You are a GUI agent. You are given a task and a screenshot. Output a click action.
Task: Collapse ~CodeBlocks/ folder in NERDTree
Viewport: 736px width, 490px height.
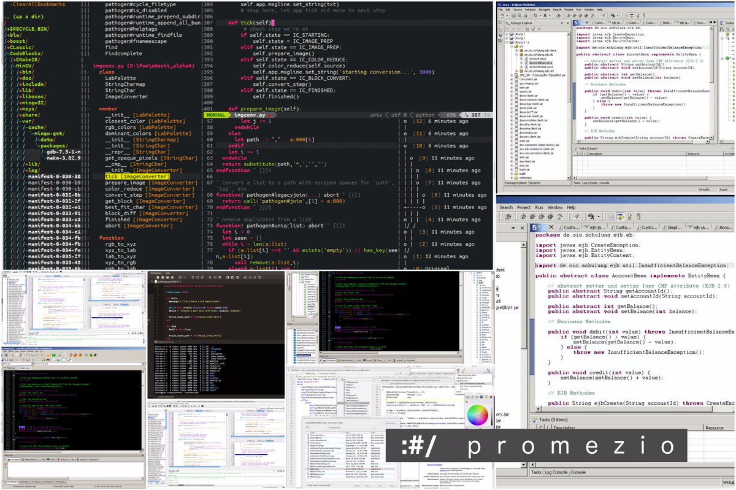[25, 53]
